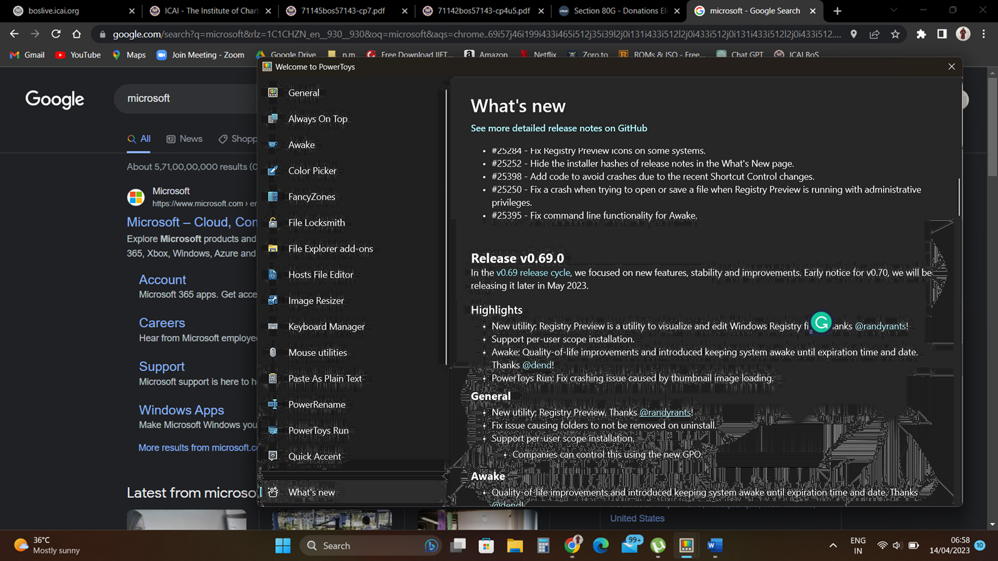Reload the Chrome page

point(56,34)
